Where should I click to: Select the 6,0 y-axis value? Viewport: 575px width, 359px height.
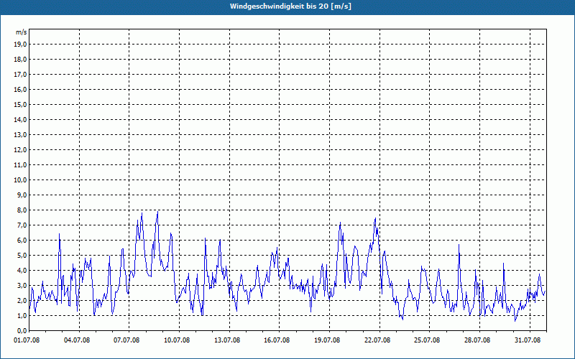[x=22, y=241]
